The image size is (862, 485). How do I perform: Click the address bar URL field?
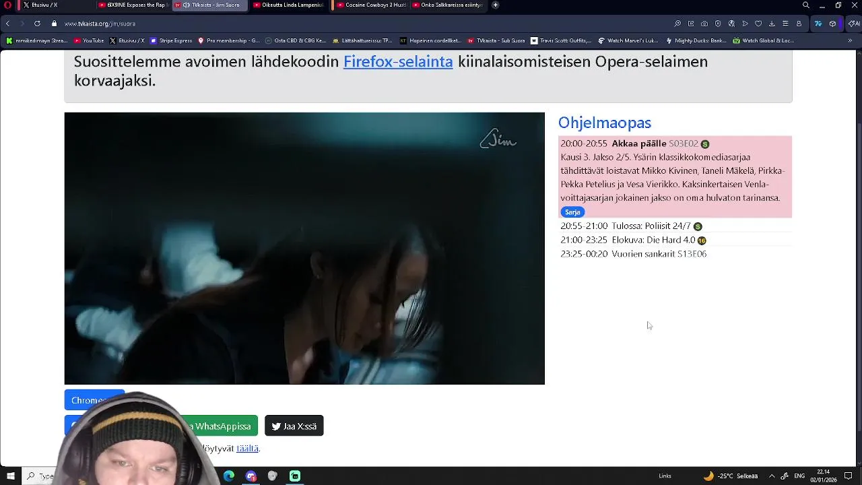click(x=364, y=24)
